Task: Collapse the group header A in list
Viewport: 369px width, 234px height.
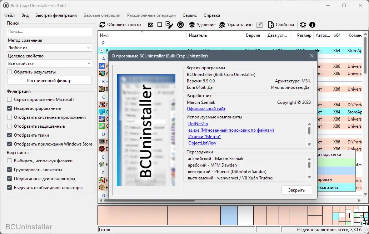Action: [103, 59]
